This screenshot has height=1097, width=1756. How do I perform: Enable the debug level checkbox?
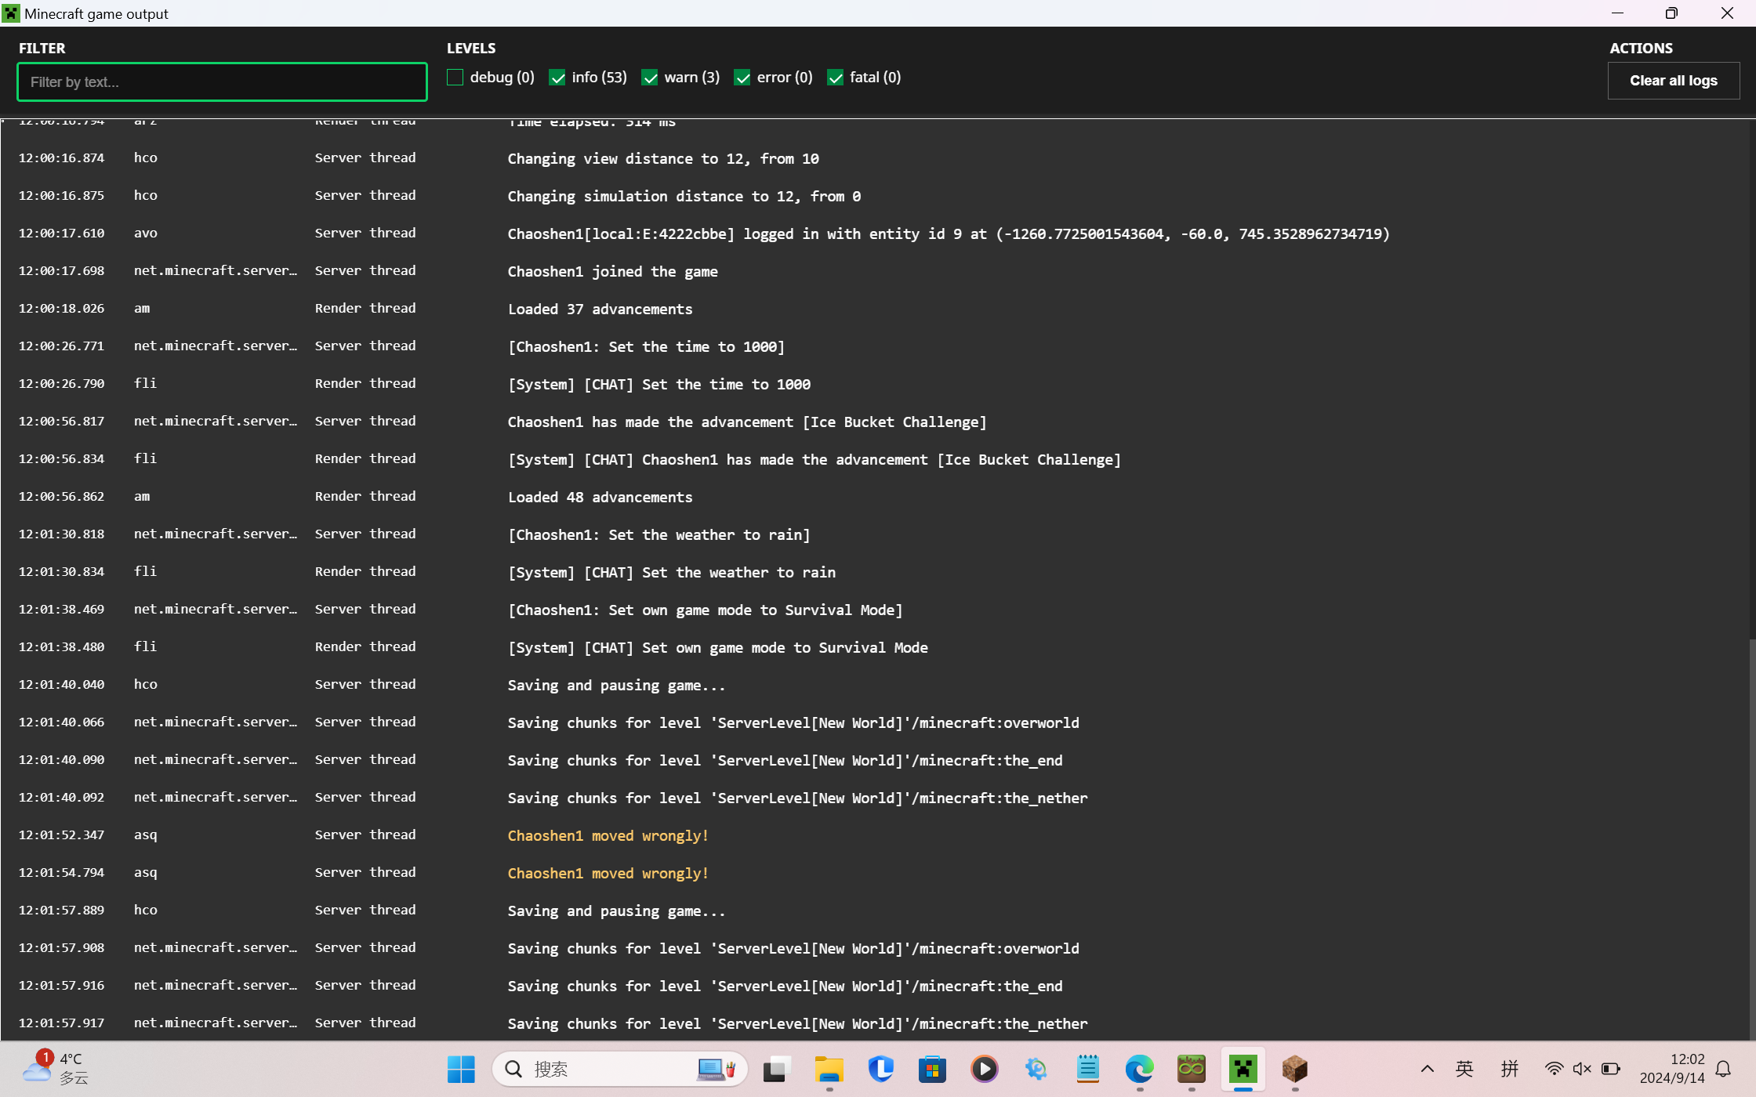(455, 78)
